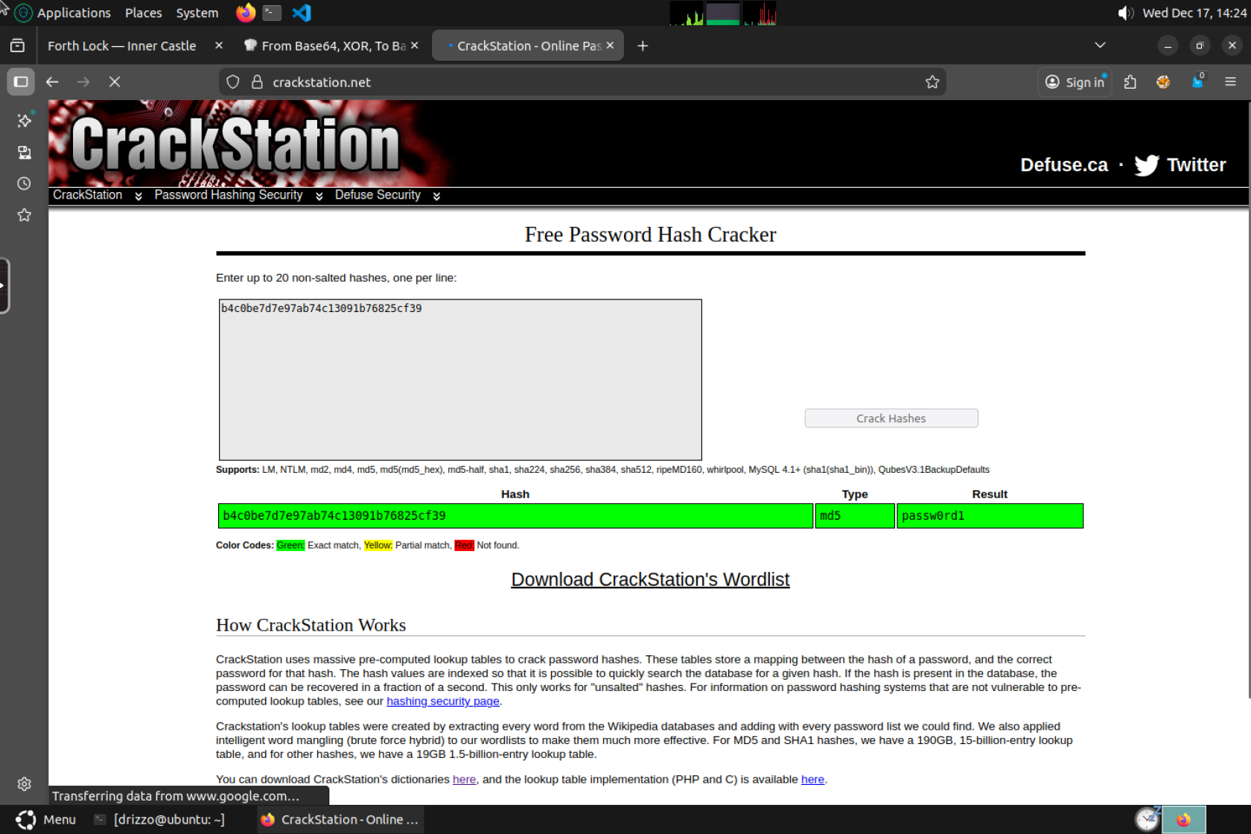
Task: Click the volume speaker icon
Action: (x=1126, y=13)
